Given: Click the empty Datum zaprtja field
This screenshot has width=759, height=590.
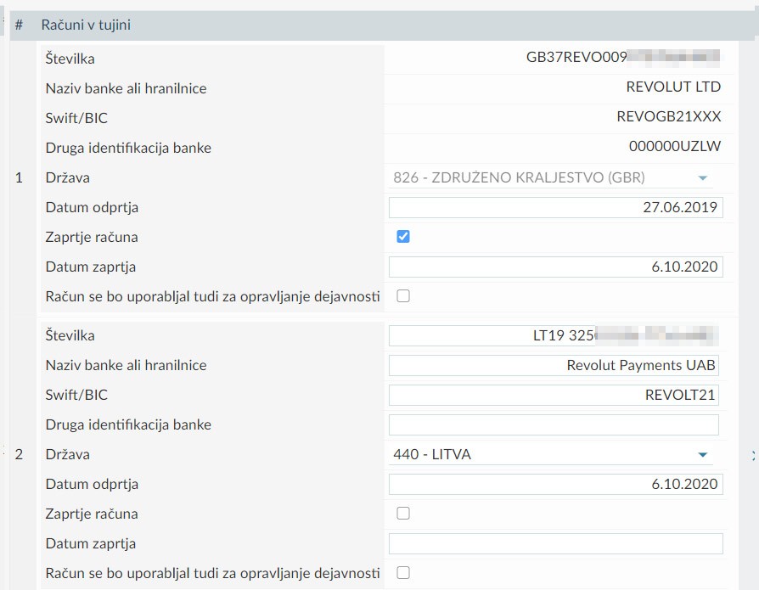Looking at the screenshot, I should point(555,543).
